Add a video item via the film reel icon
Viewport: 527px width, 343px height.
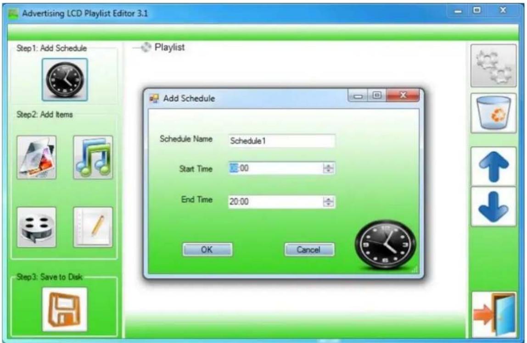(x=37, y=227)
